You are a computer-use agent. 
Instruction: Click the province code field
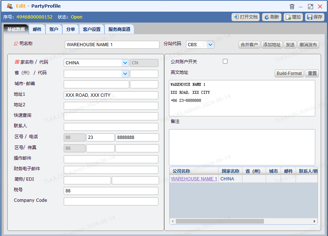point(144,74)
